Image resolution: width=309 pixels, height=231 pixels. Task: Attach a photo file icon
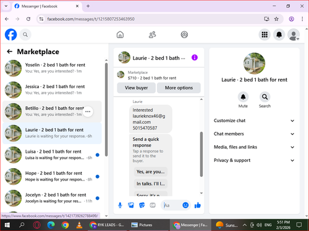pos(131,205)
